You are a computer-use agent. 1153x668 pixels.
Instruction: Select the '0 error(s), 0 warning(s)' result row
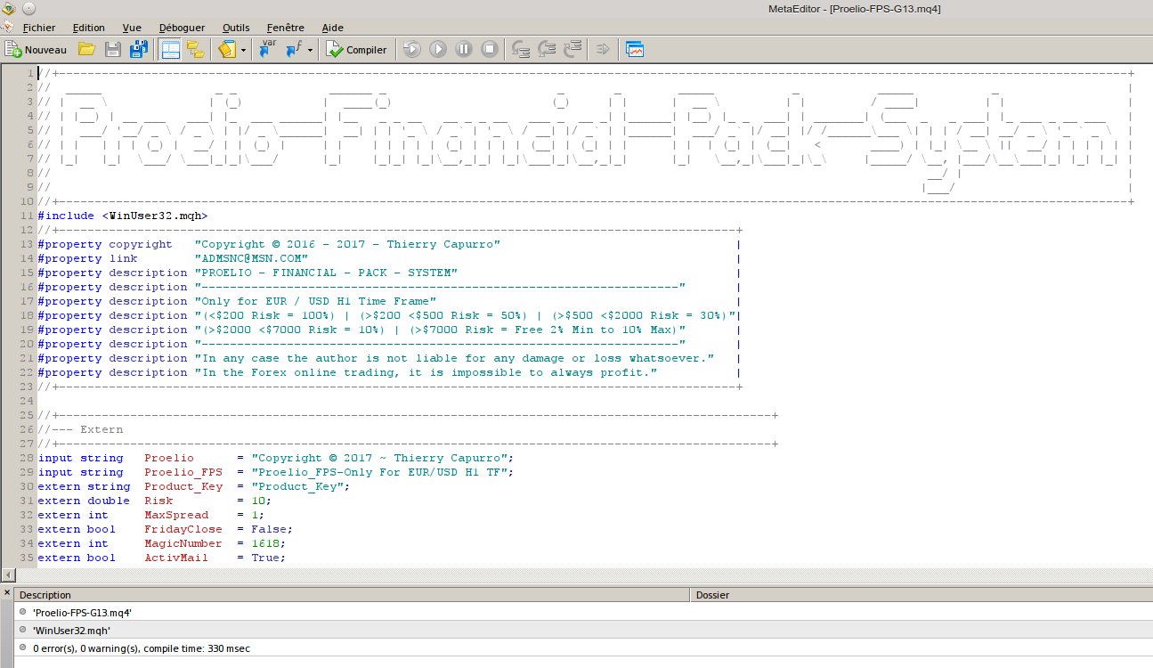click(583, 648)
